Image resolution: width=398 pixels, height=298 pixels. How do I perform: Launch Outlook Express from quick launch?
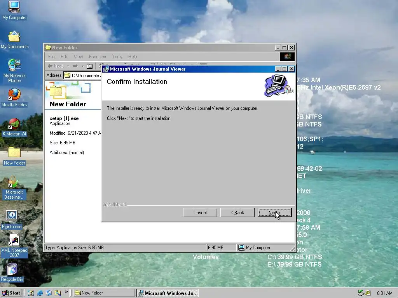point(49,293)
